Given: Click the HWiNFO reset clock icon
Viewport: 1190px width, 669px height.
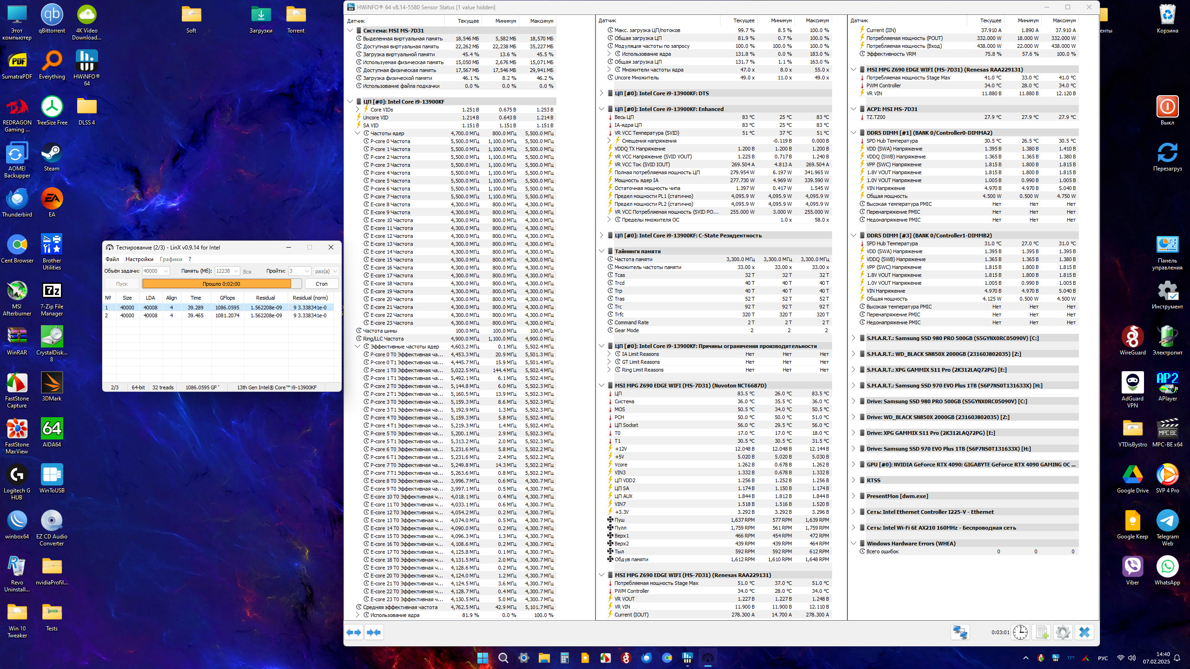Looking at the screenshot, I should click(1020, 632).
